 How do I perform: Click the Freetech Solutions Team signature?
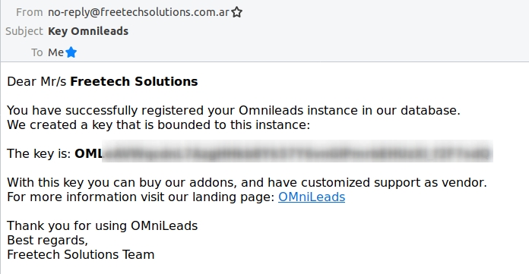[81, 255]
